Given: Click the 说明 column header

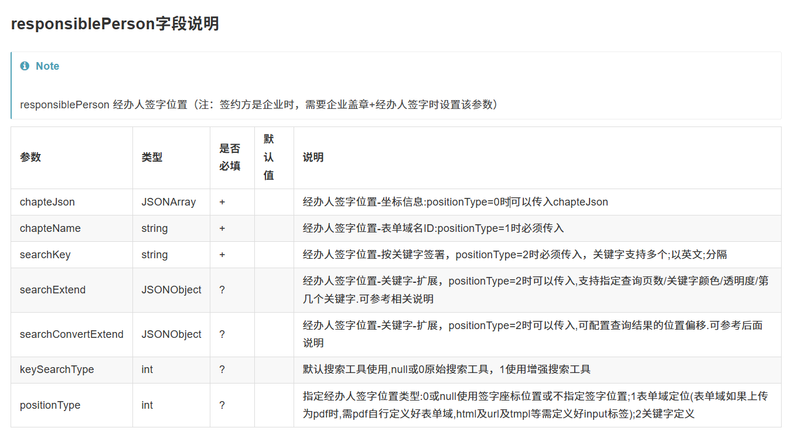Looking at the screenshot, I should tap(313, 158).
